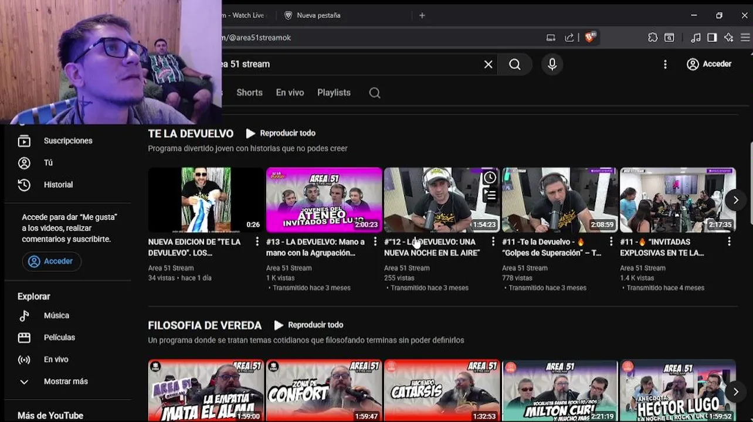Image resolution: width=753 pixels, height=422 pixels.
Task: Open browser extensions puzzle icon
Action: click(x=653, y=38)
